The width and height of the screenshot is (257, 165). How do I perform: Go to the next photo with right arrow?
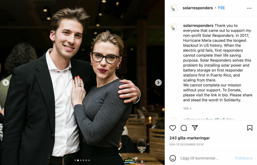(158, 82)
